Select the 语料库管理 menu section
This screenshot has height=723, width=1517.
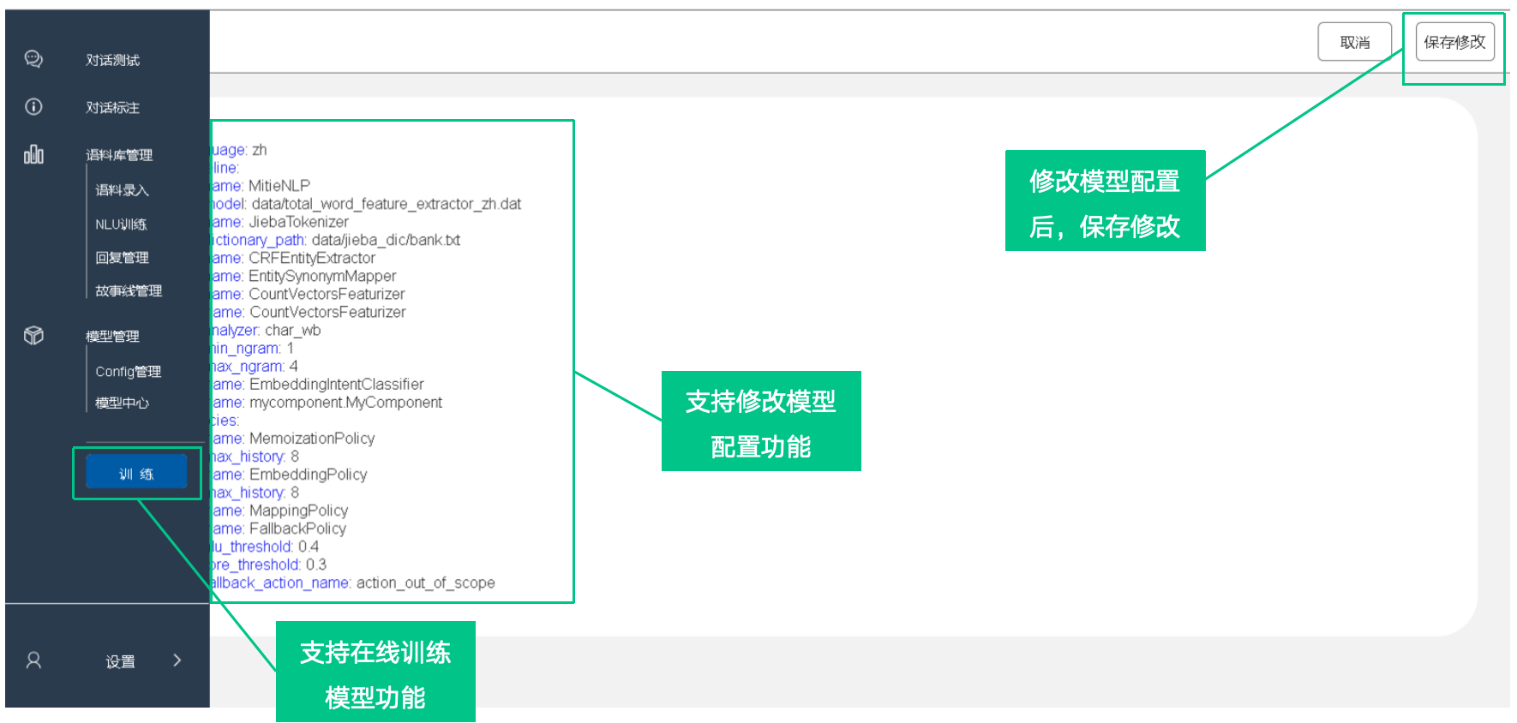click(x=119, y=155)
